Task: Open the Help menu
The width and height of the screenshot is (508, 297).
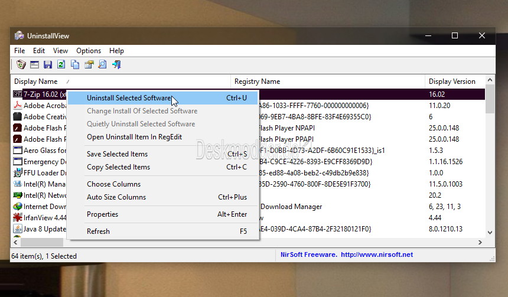Action: [x=116, y=51]
